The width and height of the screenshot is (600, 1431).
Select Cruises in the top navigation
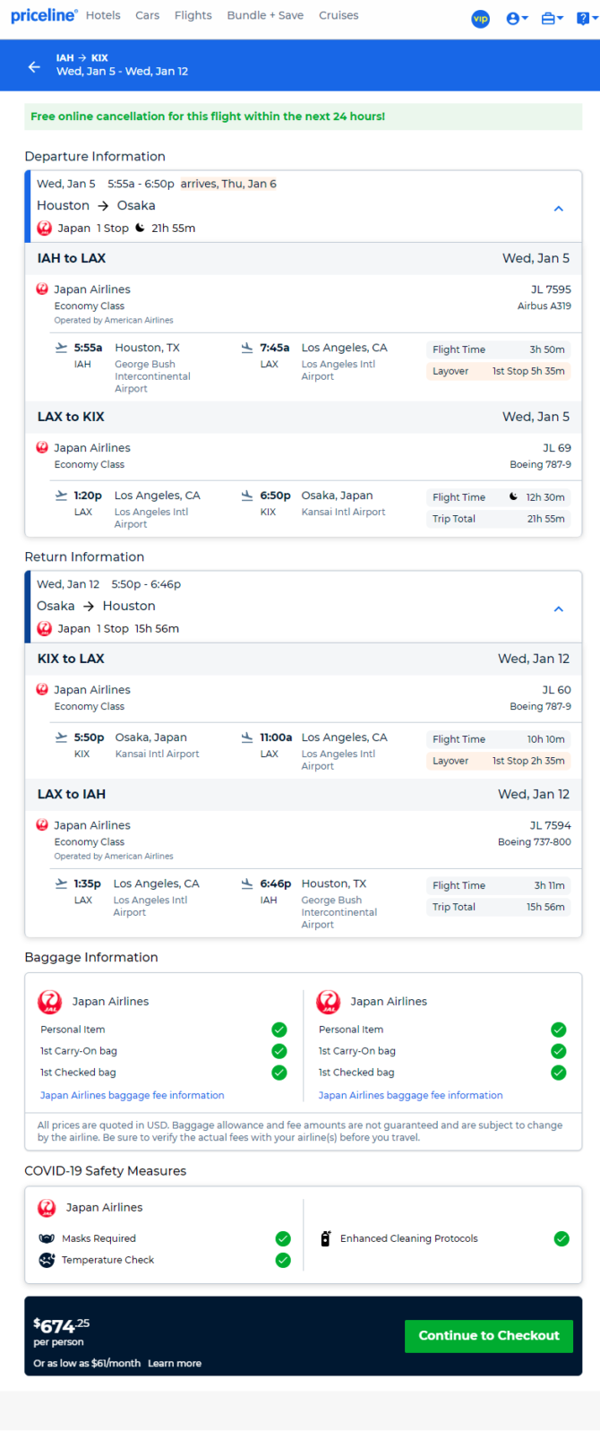[x=339, y=15]
